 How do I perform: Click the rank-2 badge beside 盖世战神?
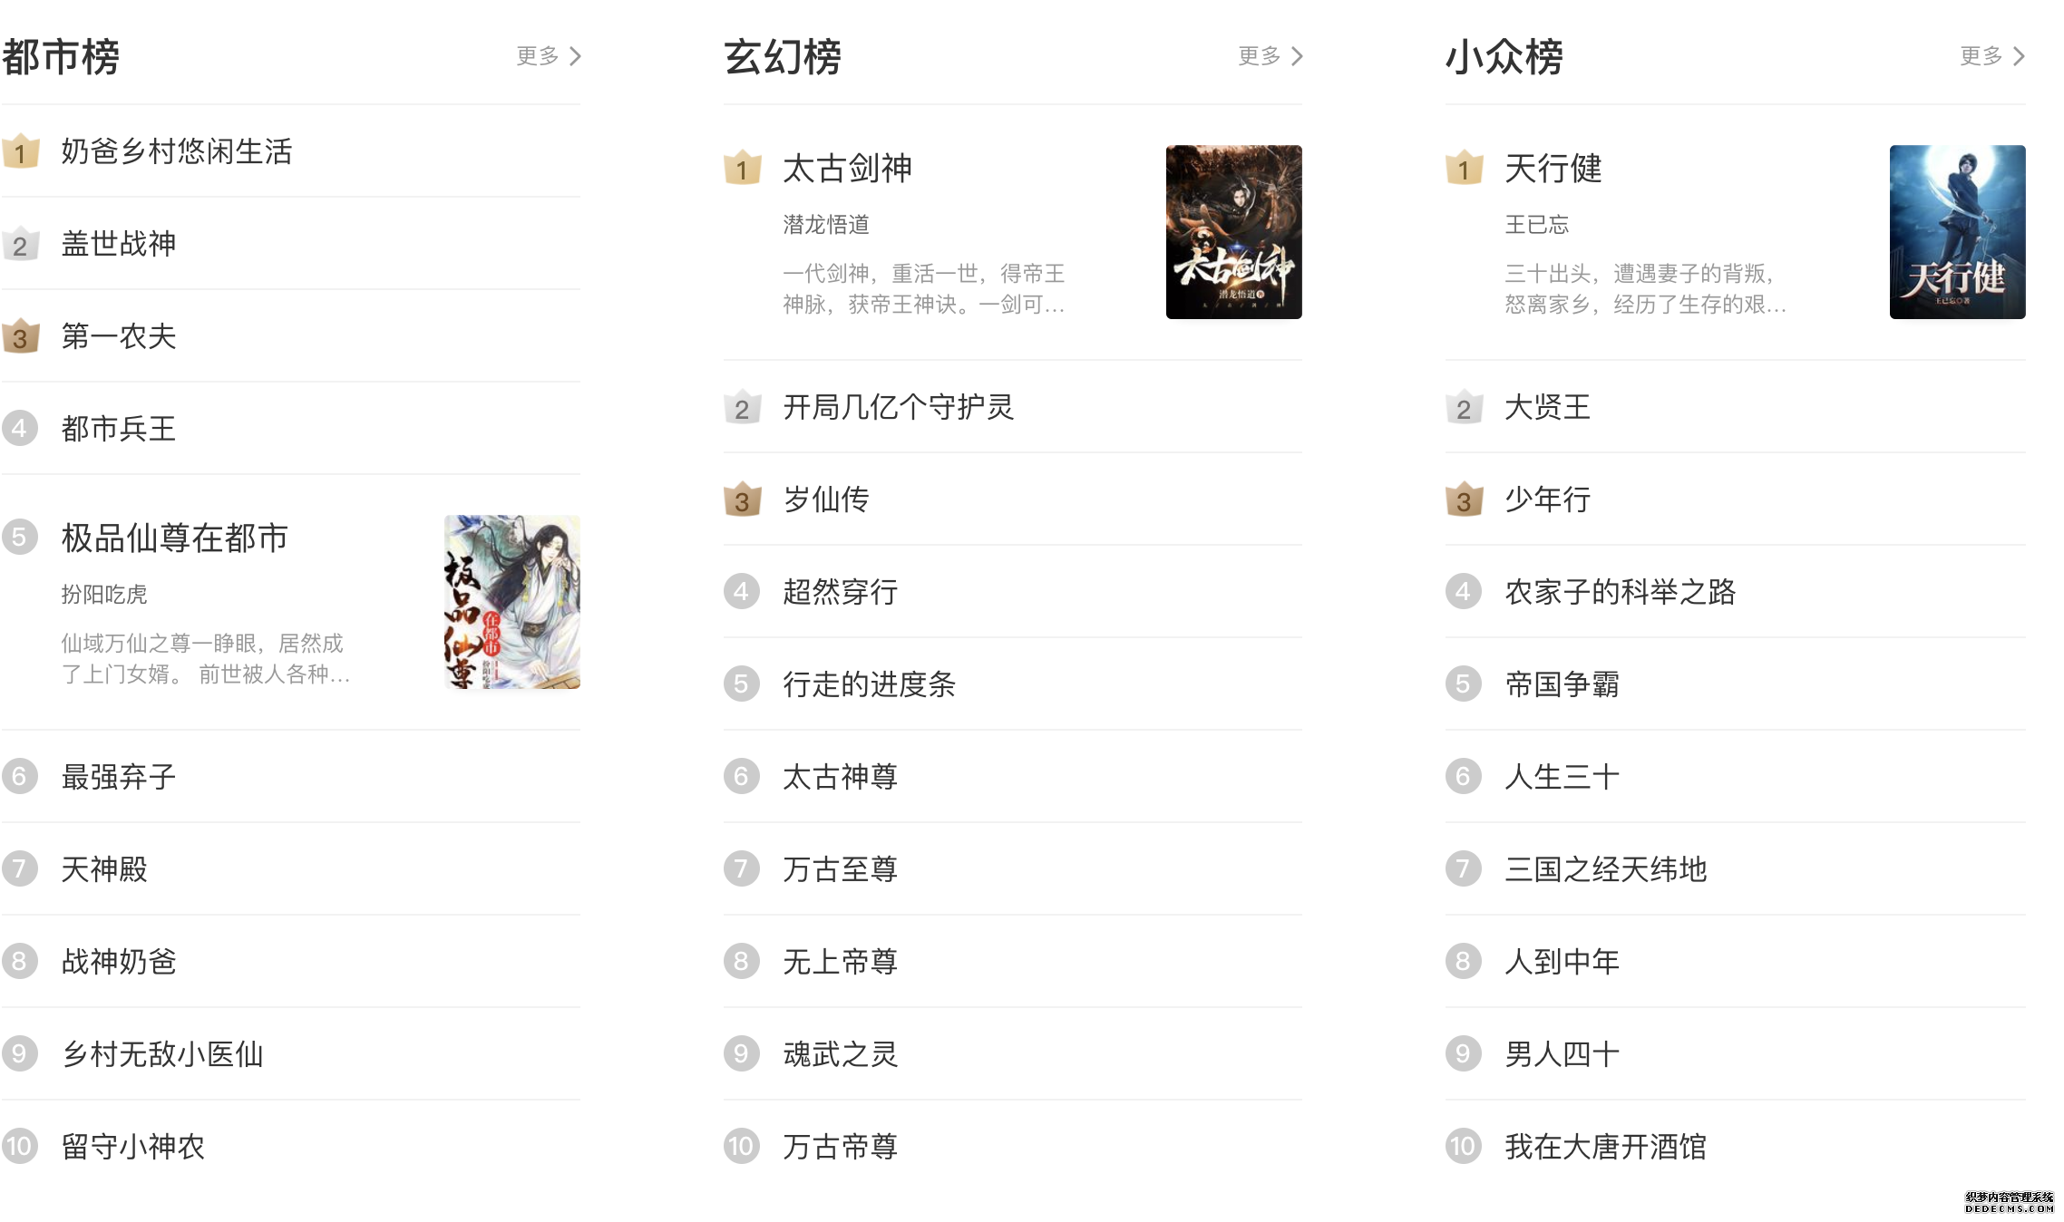tap(20, 245)
